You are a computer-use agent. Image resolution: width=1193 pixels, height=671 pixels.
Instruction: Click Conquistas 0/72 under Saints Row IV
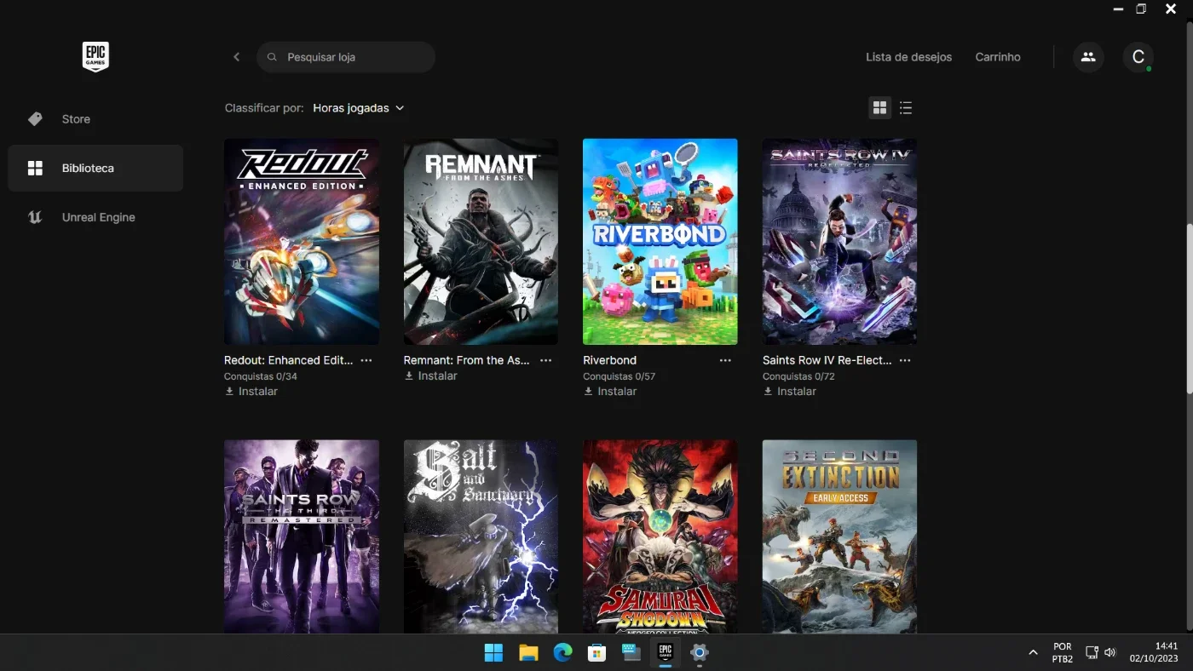[x=798, y=376]
